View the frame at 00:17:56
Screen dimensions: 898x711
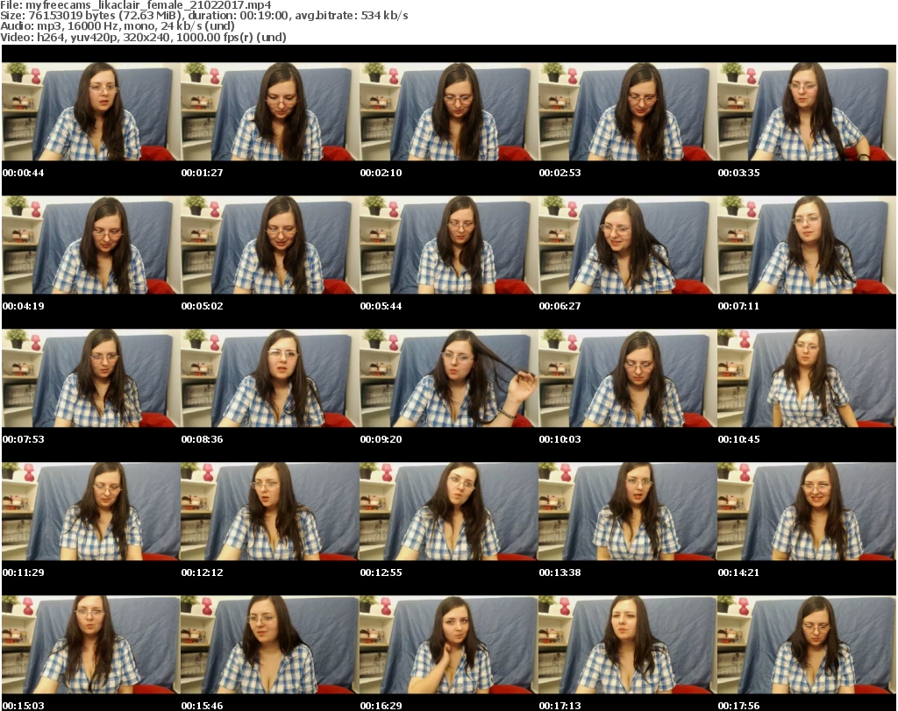coord(807,644)
